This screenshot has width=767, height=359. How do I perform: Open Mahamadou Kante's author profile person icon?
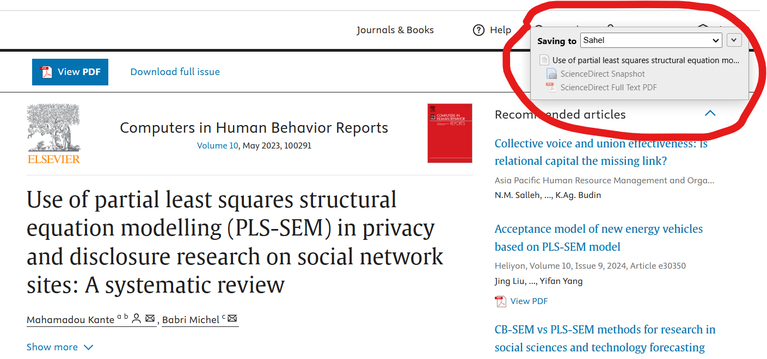click(x=137, y=319)
